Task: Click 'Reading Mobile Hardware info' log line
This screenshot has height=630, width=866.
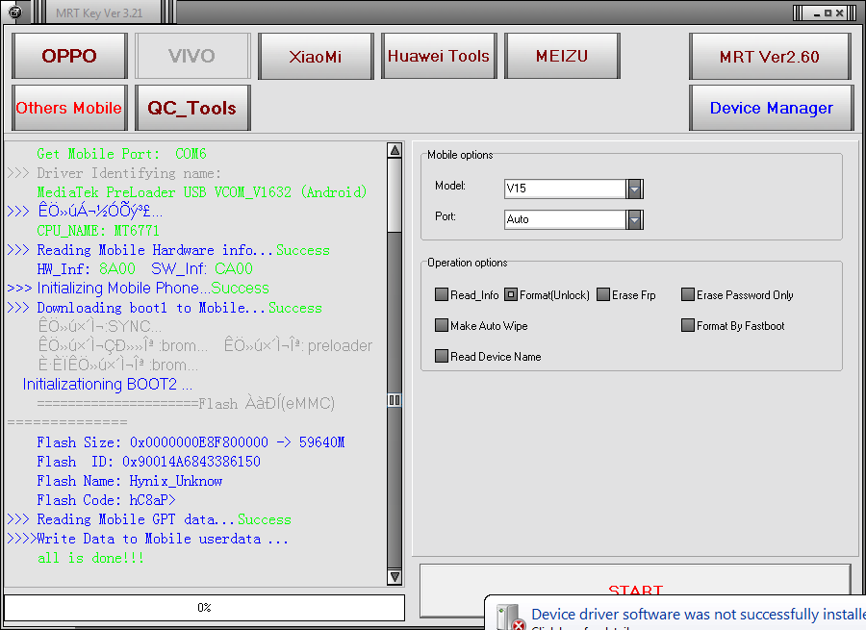Action: 168,250
